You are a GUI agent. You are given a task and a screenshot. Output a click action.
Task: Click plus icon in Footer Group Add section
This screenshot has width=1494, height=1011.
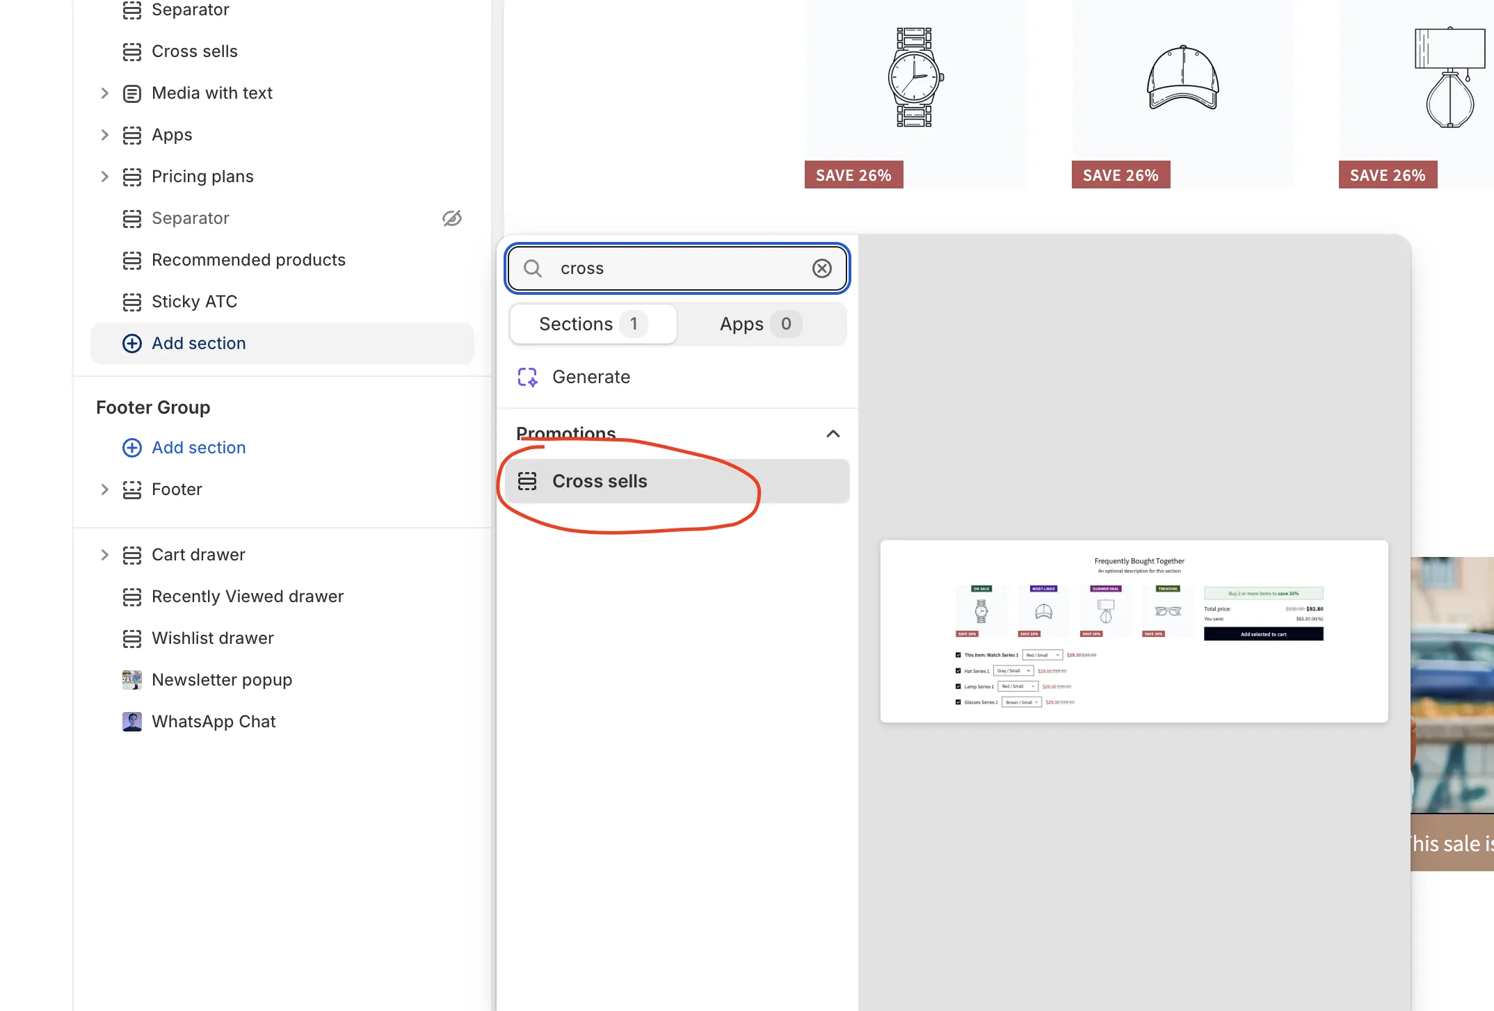131,448
